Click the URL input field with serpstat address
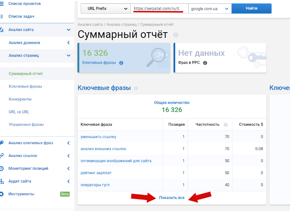Image resolution: width=290 pixels, height=211 pixels. (x=159, y=9)
